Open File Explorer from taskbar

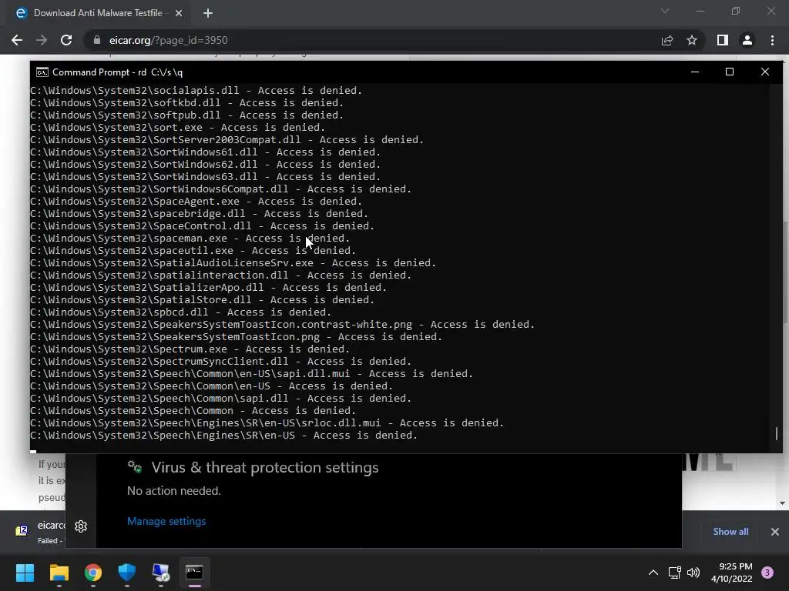click(x=59, y=573)
